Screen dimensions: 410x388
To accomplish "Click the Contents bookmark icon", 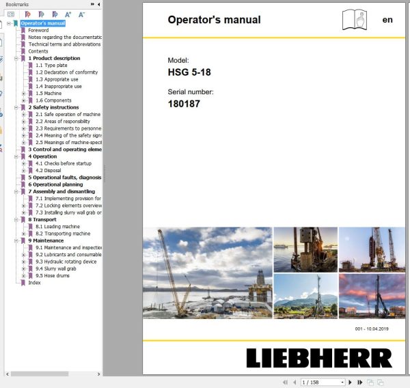I will coord(23,51).
